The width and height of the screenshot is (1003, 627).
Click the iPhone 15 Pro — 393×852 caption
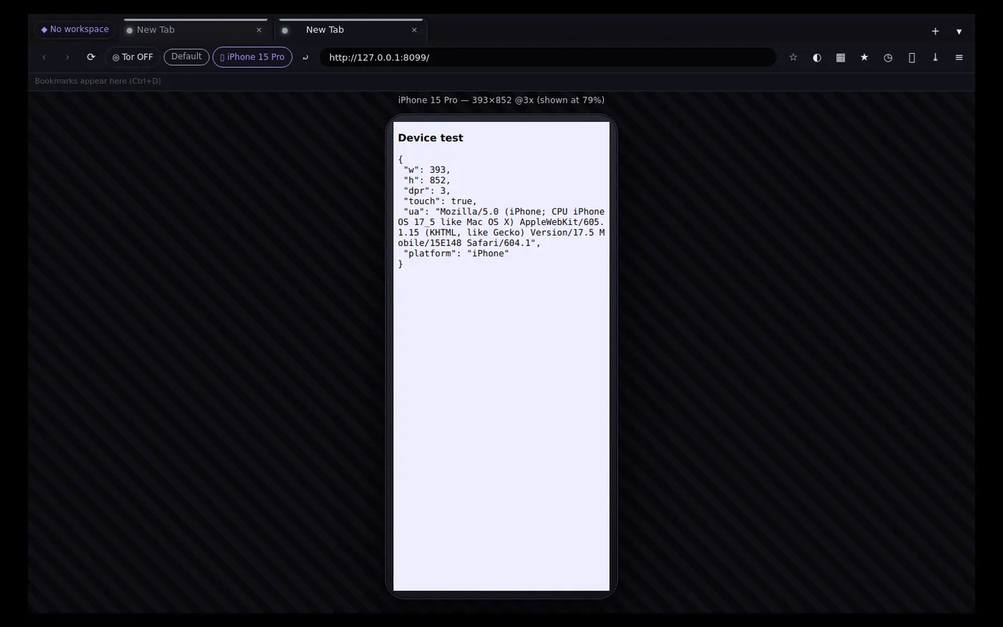[x=501, y=100]
